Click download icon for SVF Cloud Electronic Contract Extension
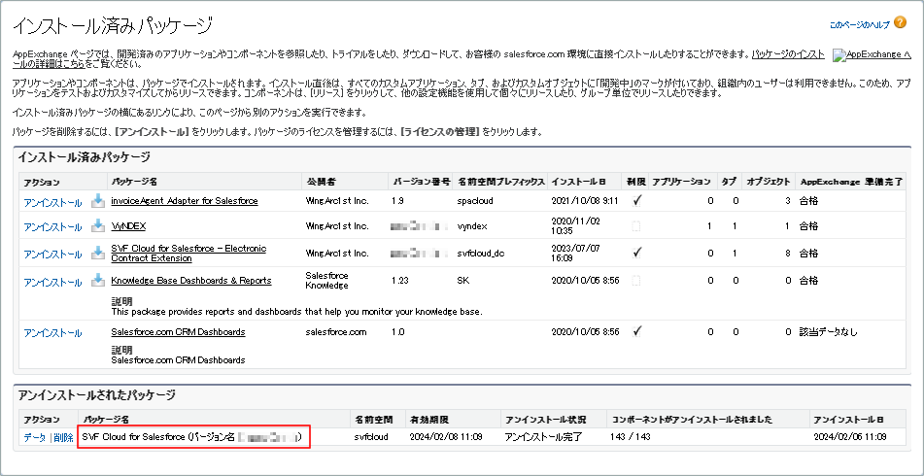 tap(98, 254)
